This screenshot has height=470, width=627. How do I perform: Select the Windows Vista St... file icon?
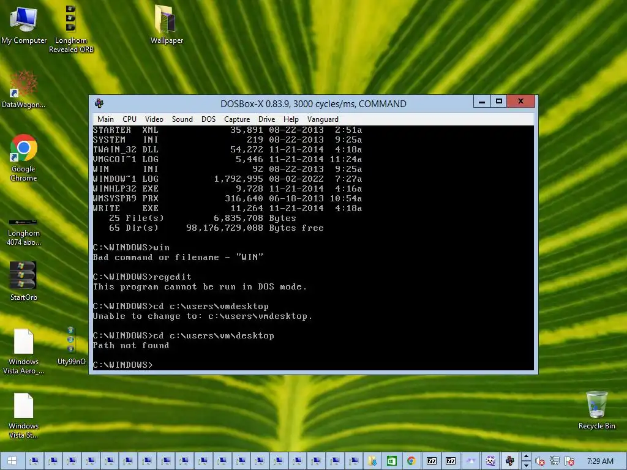24,416
